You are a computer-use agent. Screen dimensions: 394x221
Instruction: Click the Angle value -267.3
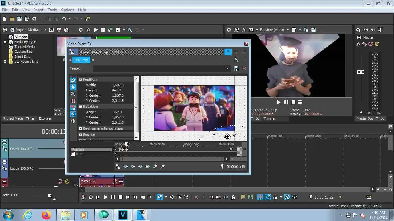pyautogui.click(x=117, y=112)
